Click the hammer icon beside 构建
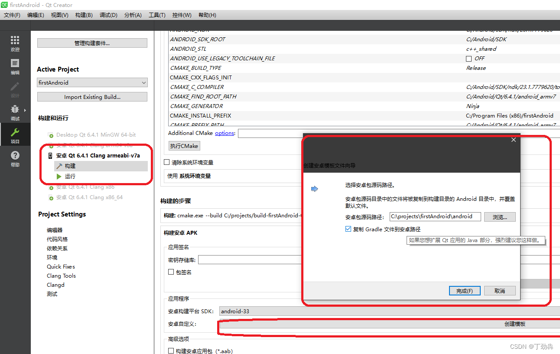The width and height of the screenshot is (560, 354). point(59,166)
